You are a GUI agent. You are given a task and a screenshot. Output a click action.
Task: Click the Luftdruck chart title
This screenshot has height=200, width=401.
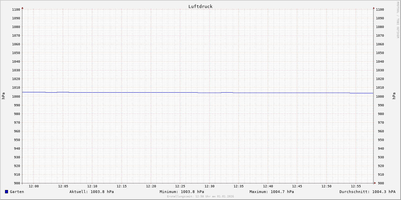200,6
